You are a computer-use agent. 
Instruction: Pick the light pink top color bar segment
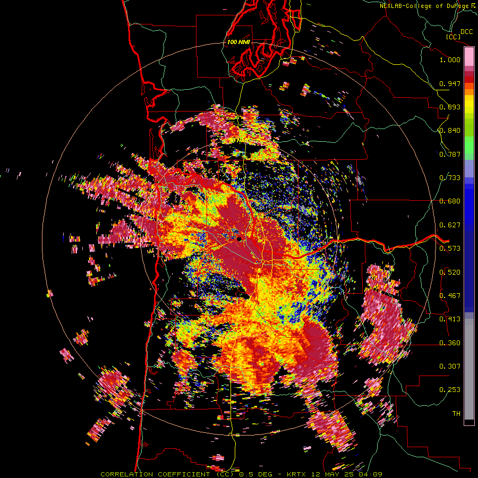coord(469,56)
